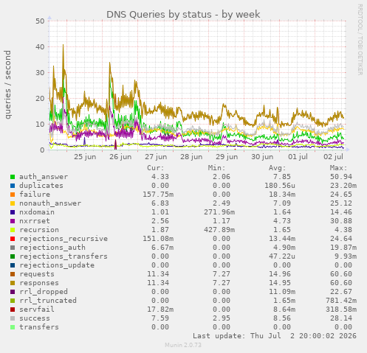
Task: Click the rrl_dropped legend label
Action: 44,292
